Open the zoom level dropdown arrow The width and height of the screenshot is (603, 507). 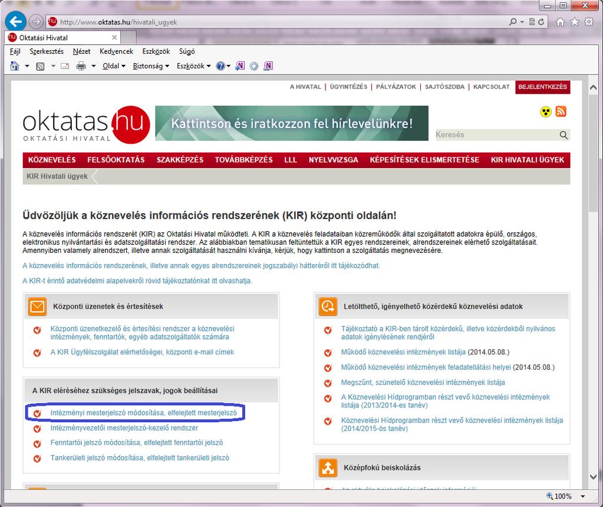click(x=582, y=496)
